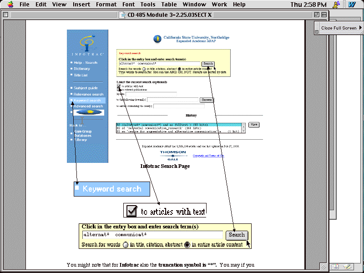Click the View button beside the History list

pos(254,125)
